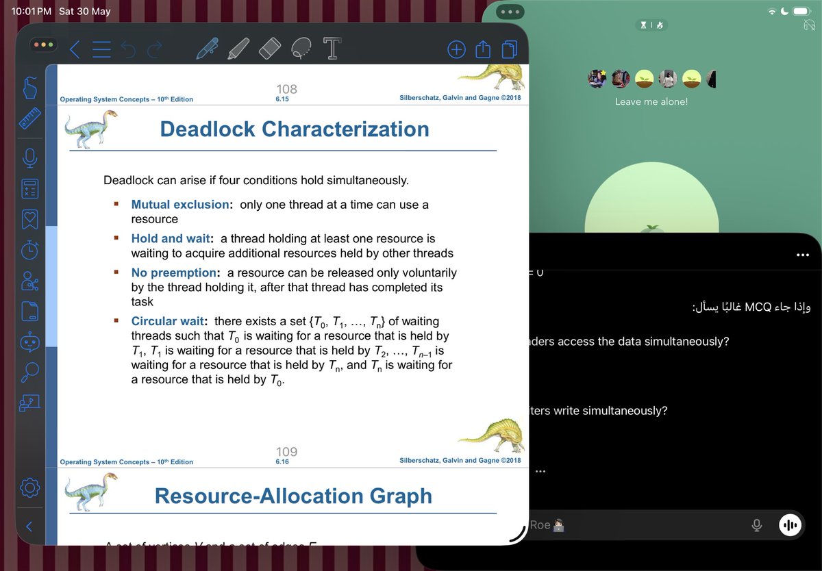Open the stopwatch timer icon

(x=29, y=250)
